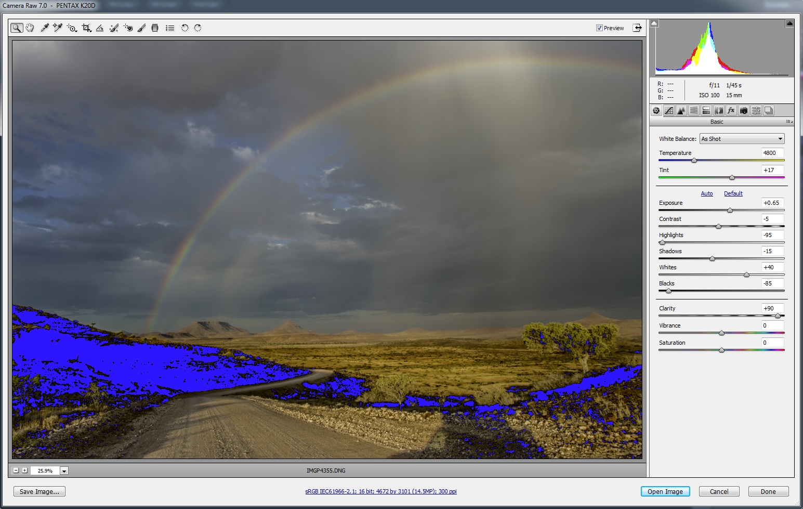Open the zoom level dropdown
Viewport: 803px width, 509px height.
64,471
